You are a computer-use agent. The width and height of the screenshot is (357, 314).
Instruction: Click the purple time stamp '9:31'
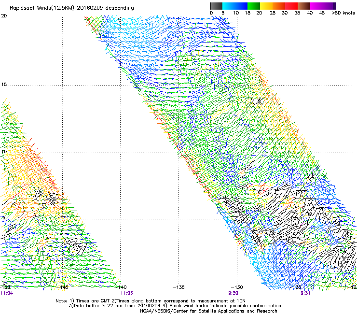coord(305,293)
